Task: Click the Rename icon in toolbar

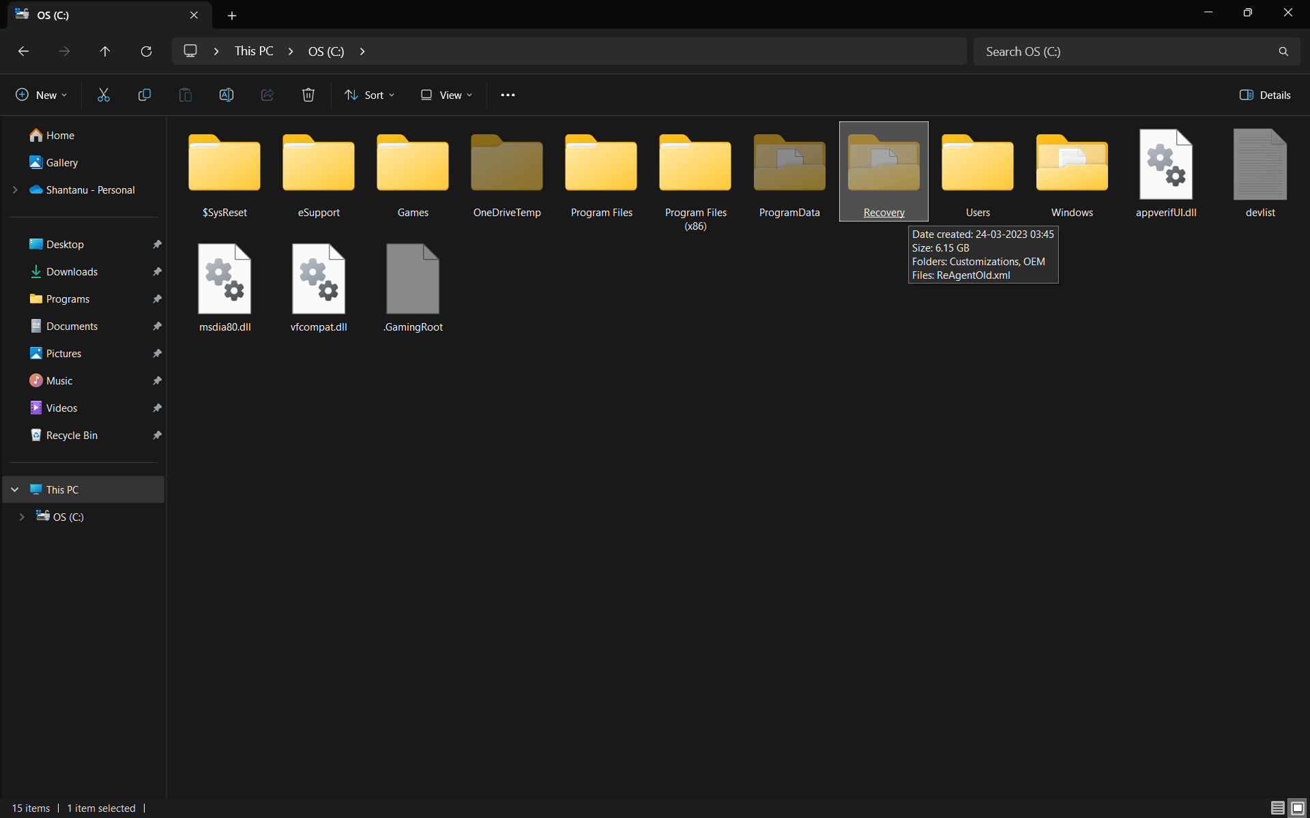Action: point(227,95)
